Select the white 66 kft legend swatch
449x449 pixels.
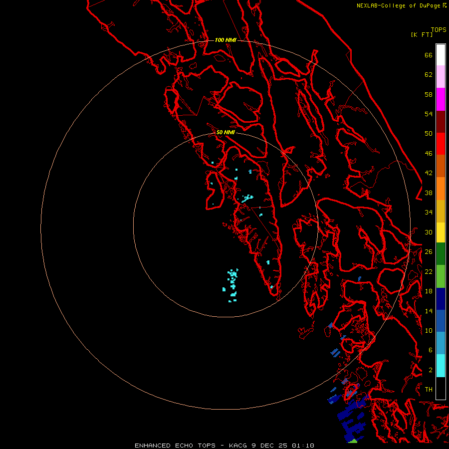(x=441, y=55)
